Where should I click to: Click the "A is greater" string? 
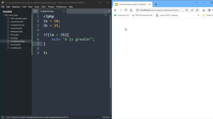coord(78,39)
